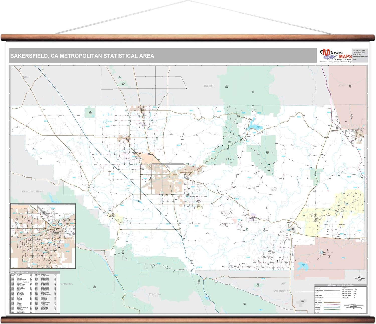Image resolution: width=376 pixels, height=324 pixels.
Task: Click the map title banner text
Action: [x=82, y=56]
